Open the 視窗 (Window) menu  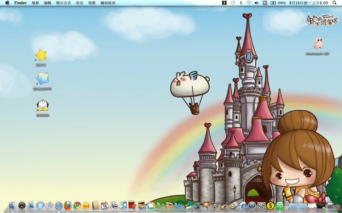(92, 3)
